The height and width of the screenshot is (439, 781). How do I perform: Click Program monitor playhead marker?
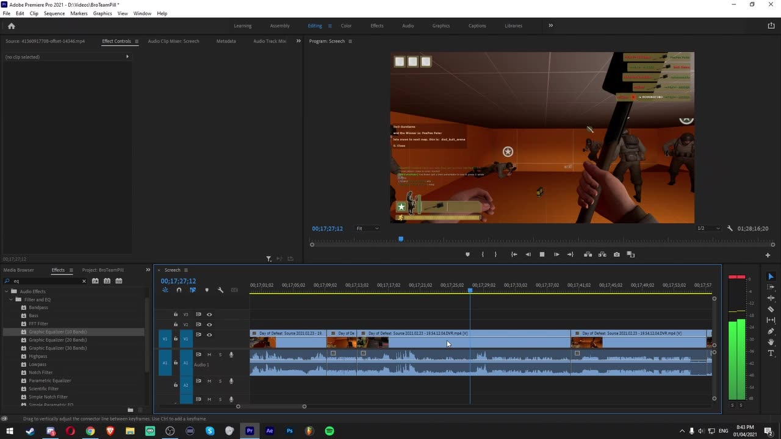pyautogui.click(x=401, y=239)
